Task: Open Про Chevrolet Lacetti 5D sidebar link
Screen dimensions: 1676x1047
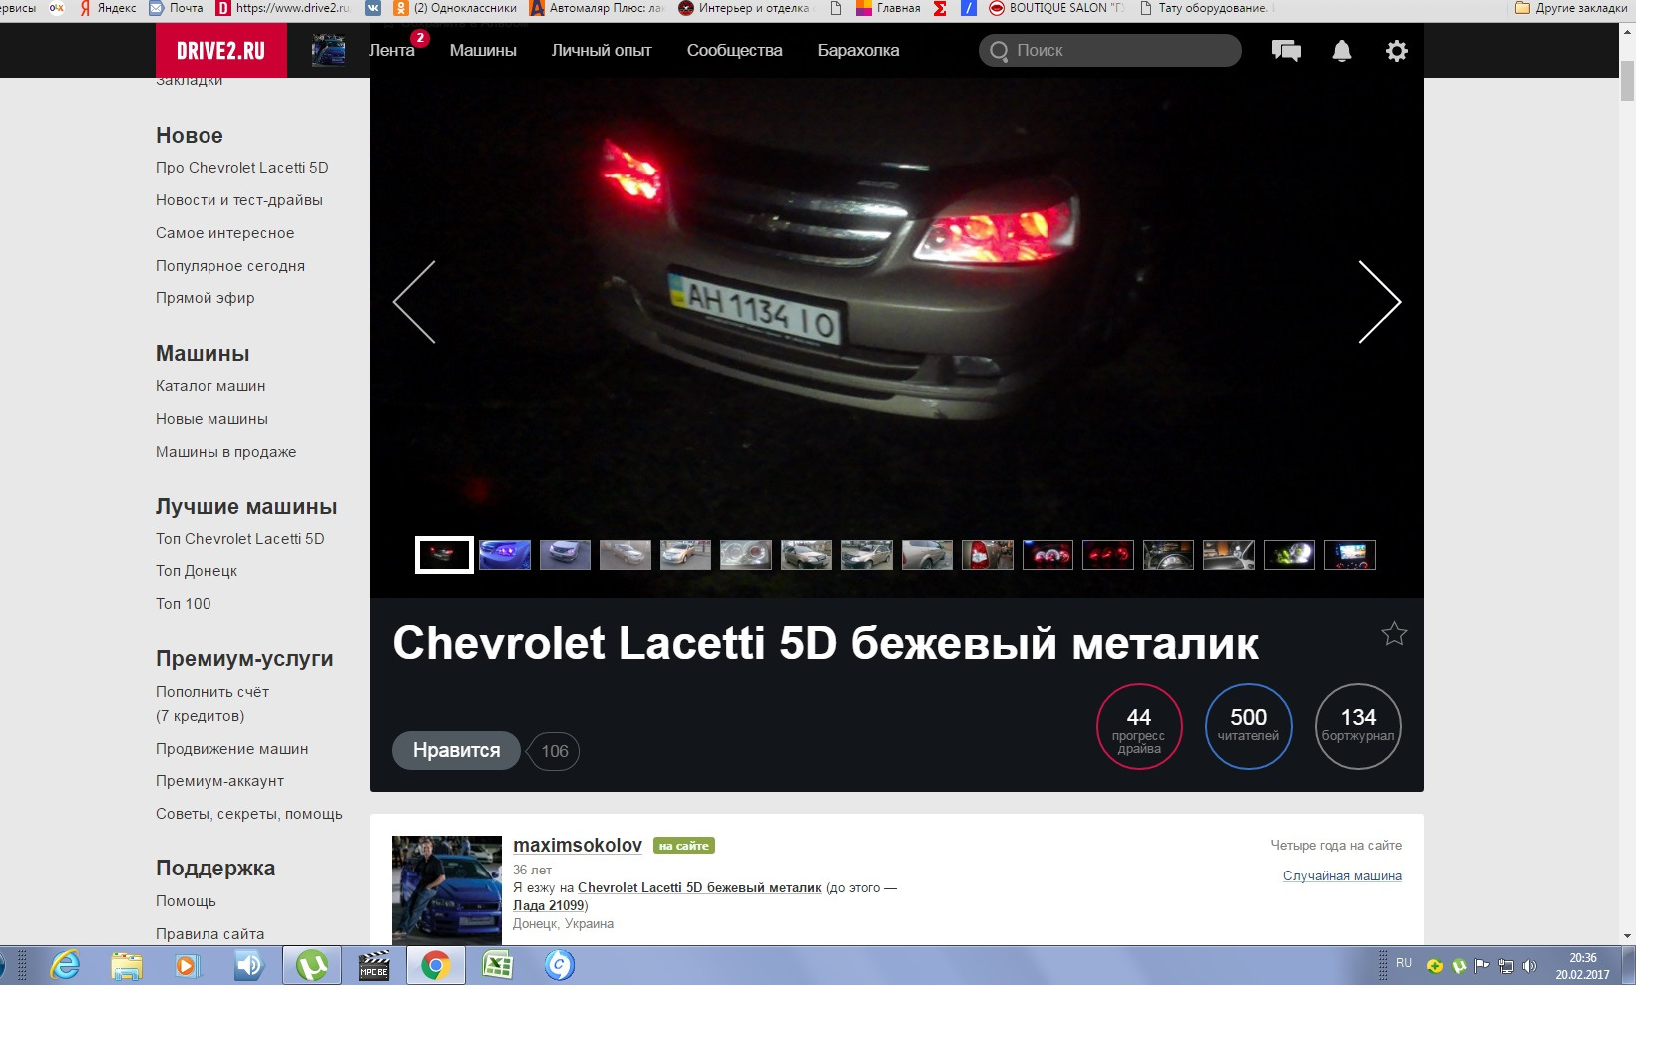Action: (x=242, y=168)
